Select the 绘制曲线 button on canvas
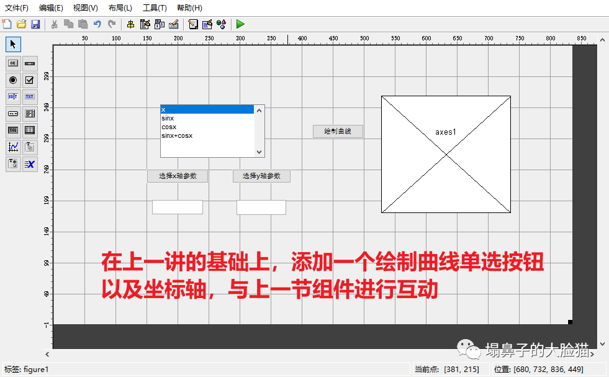 (x=338, y=132)
